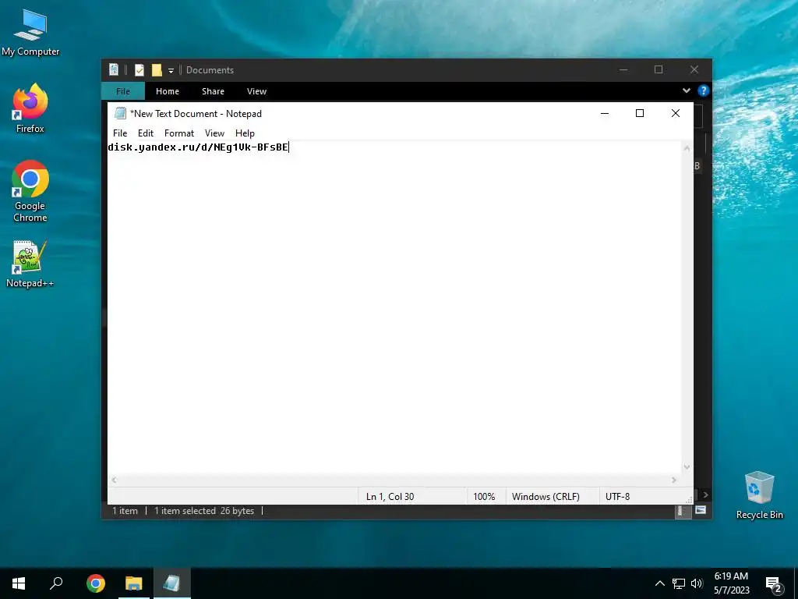Image resolution: width=798 pixels, height=599 pixels.
Task: Click 100% zoom status entry
Action: click(x=484, y=497)
